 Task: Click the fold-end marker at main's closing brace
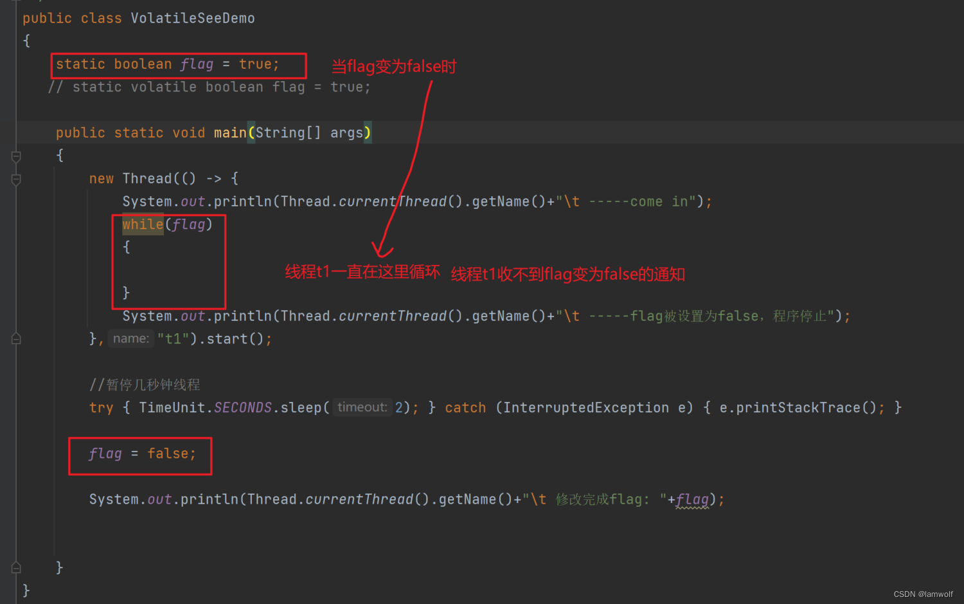[x=16, y=567]
